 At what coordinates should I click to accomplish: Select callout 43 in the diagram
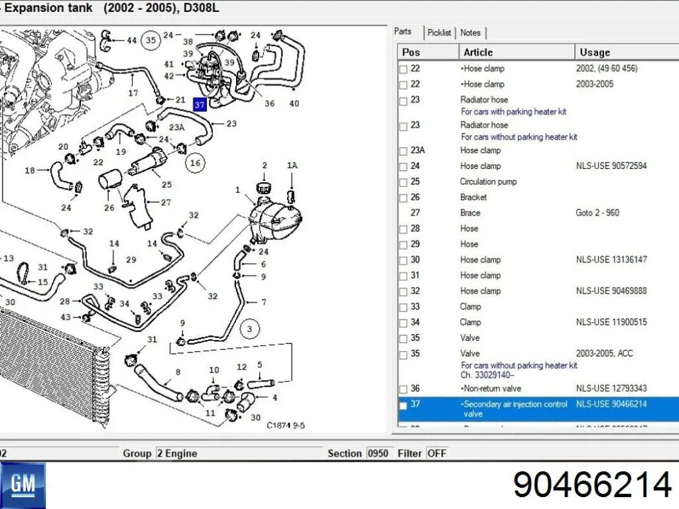point(66,317)
